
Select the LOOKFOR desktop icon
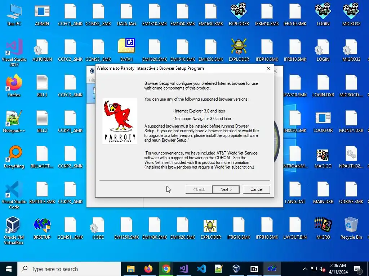pos(323,121)
